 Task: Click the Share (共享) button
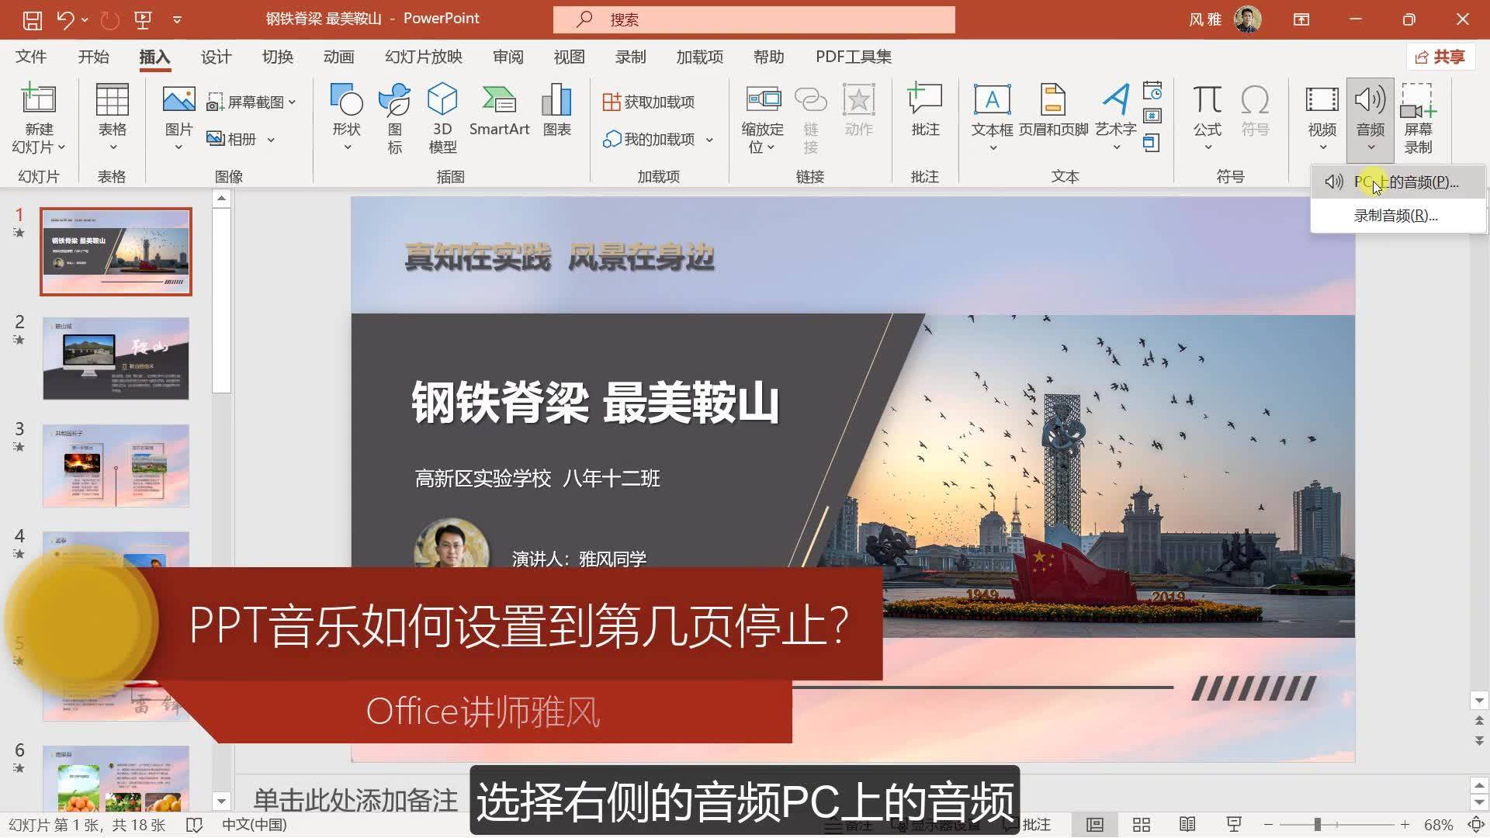1440,57
